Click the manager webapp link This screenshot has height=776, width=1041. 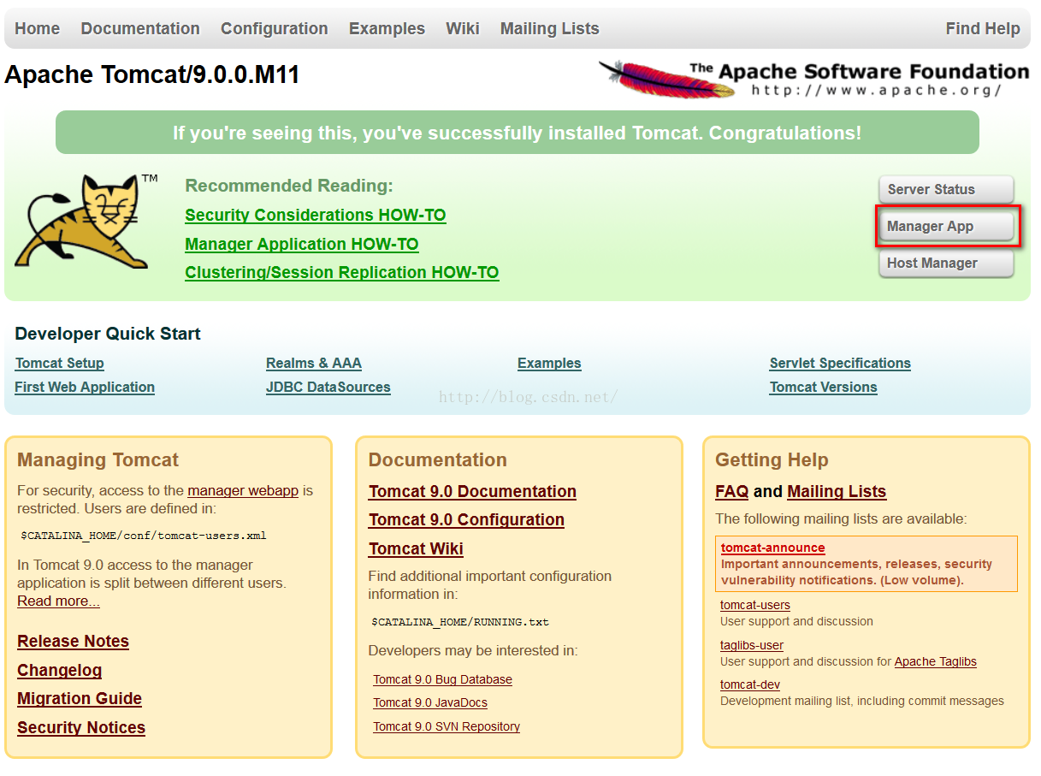click(x=243, y=490)
